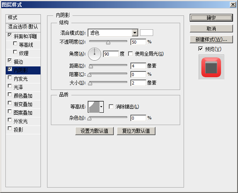Enable the 渐变叠加 checkbox

tap(10, 103)
